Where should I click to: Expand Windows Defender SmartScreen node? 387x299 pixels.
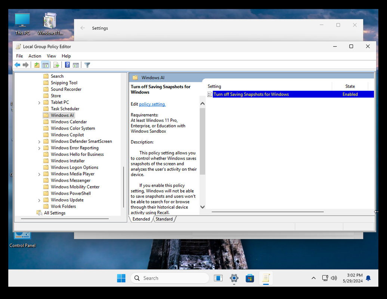coord(39,142)
